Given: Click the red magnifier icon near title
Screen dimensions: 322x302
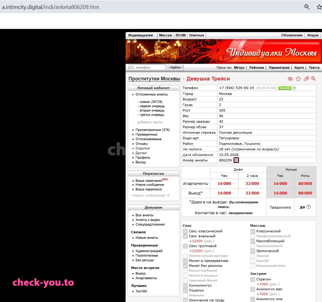Looking at the screenshot, I should tap(313, 79).
